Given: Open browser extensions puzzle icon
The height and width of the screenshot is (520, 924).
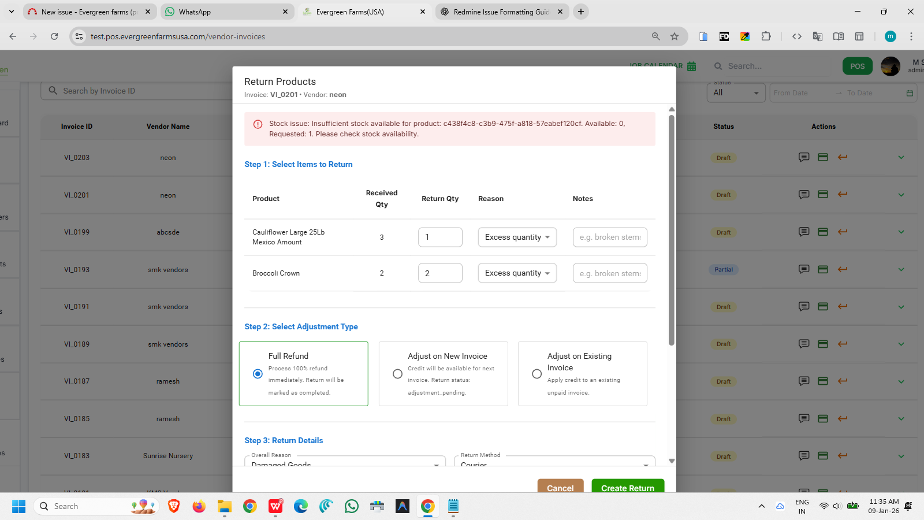Looking at the screenshot, I should [x=766, y=36].
